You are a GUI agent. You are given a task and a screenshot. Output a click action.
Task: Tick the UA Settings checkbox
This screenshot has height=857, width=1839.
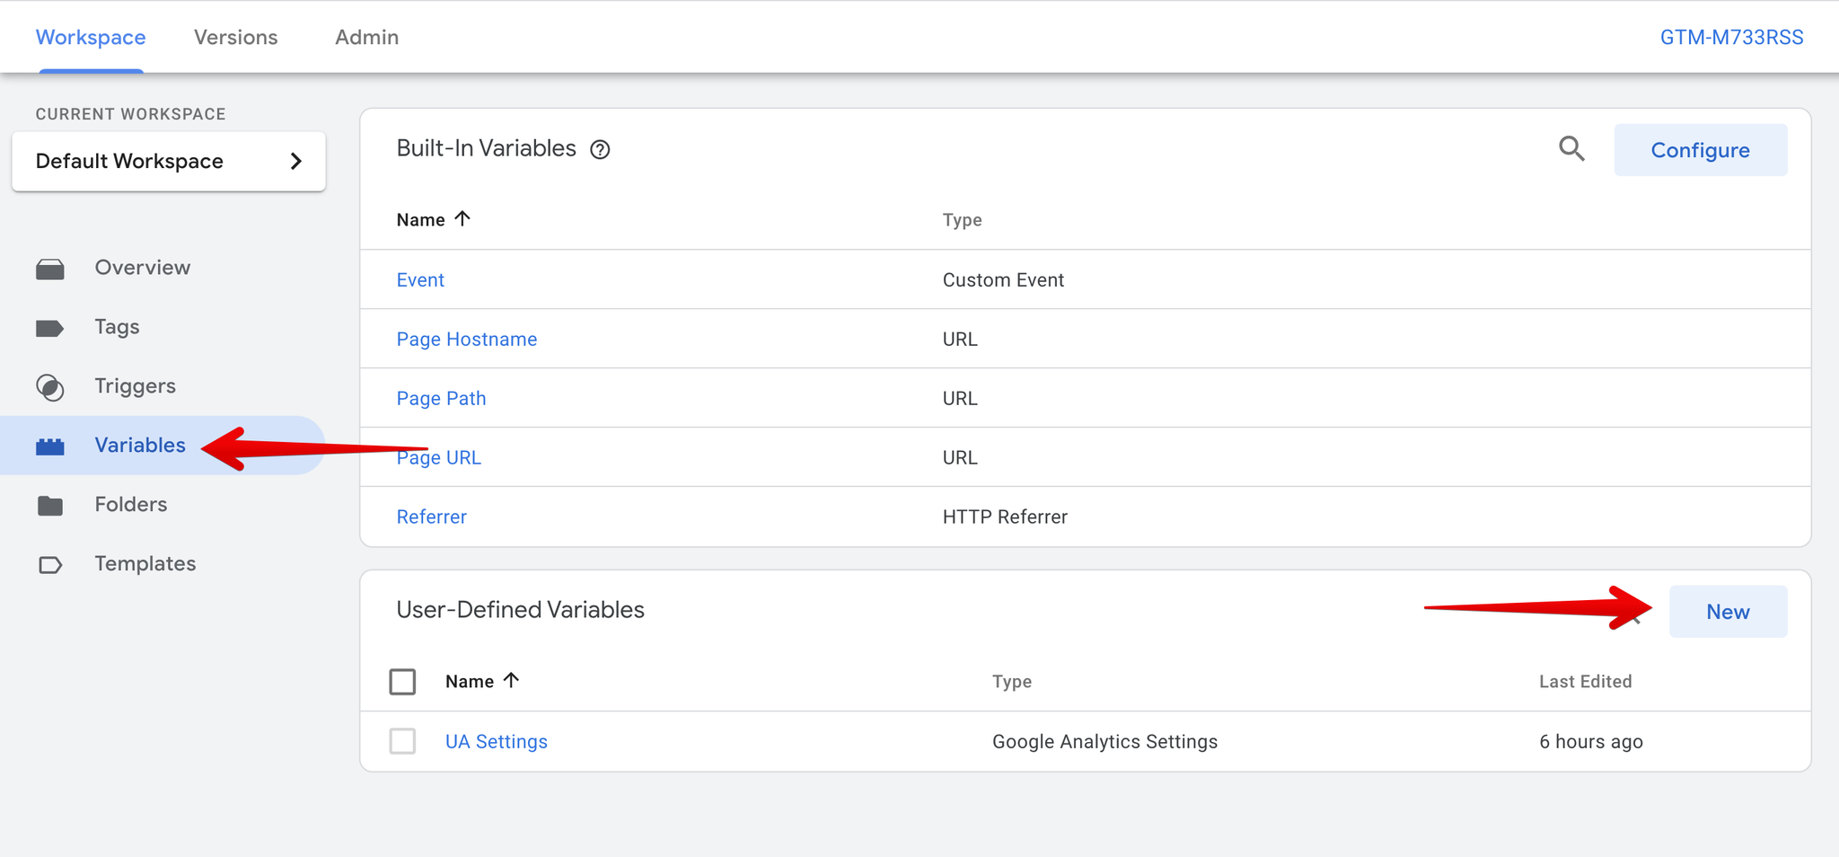(402, 741)
